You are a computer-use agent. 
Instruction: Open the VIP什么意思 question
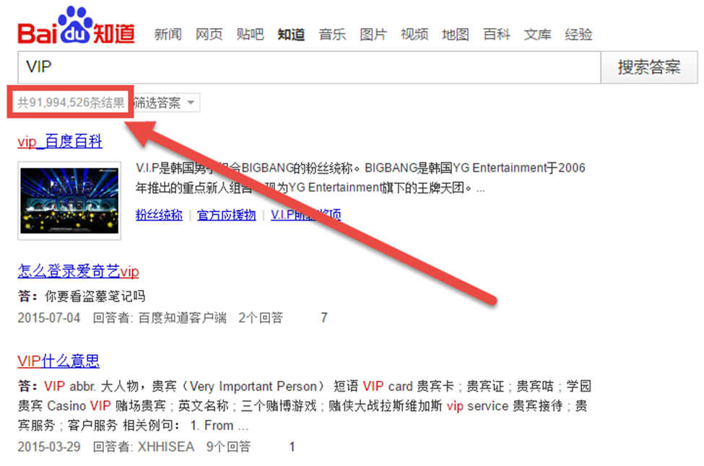tap(60, 361)
